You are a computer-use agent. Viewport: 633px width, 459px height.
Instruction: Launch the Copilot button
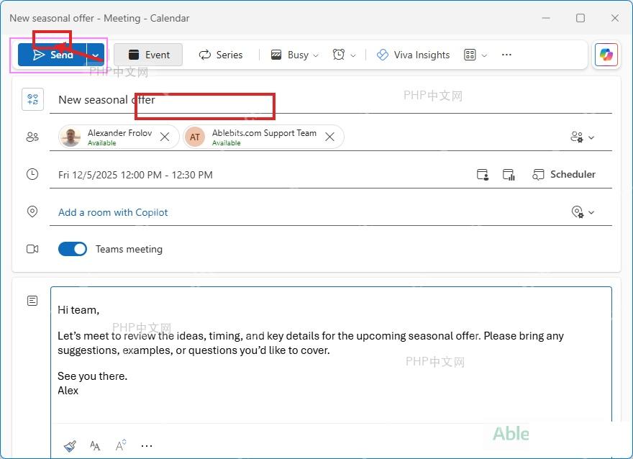tap(606, 55)
